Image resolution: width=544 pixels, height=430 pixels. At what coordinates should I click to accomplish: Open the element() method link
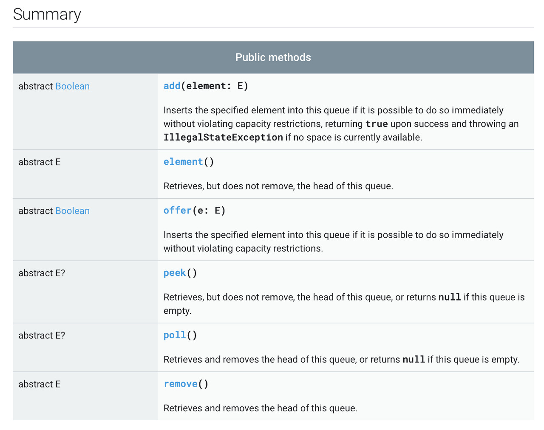(x=183, y=162)
